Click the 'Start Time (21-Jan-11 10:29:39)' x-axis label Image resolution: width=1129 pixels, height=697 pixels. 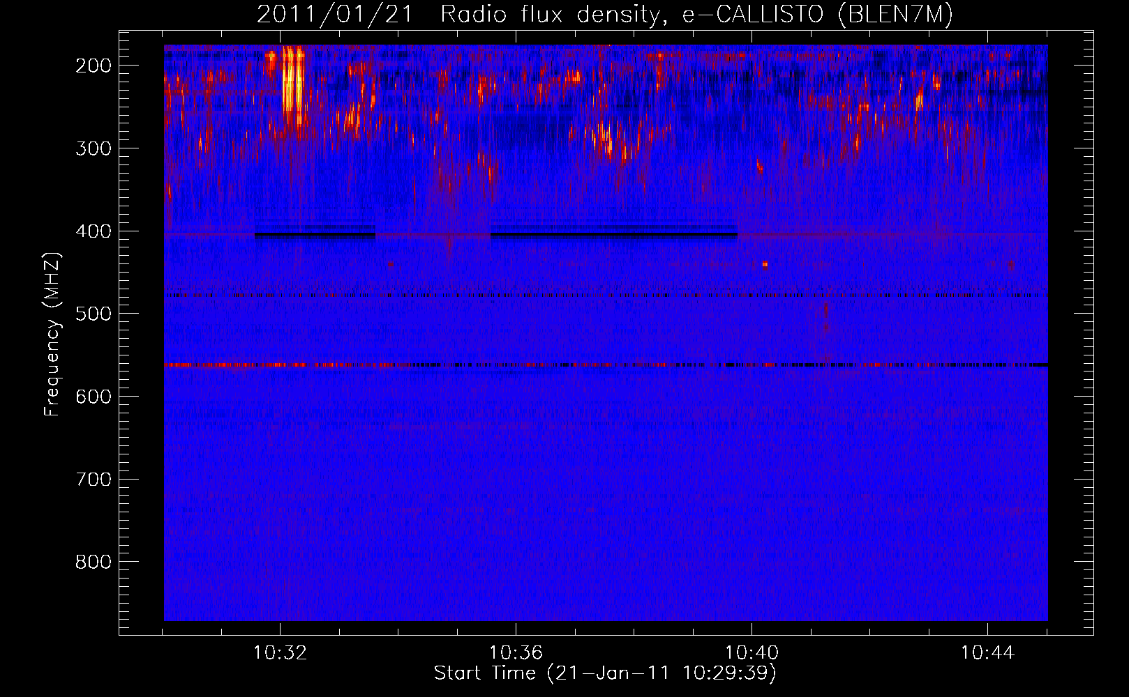605,673
